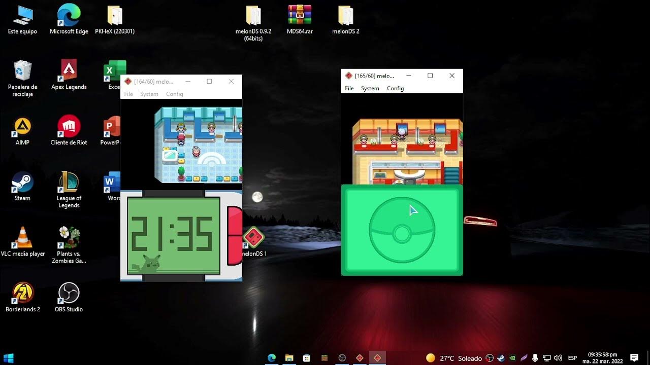Viewport: 650px width, 365px height.
Task: Open the network status tray icon
Action: pyautogui.click(x=546, y=358)
